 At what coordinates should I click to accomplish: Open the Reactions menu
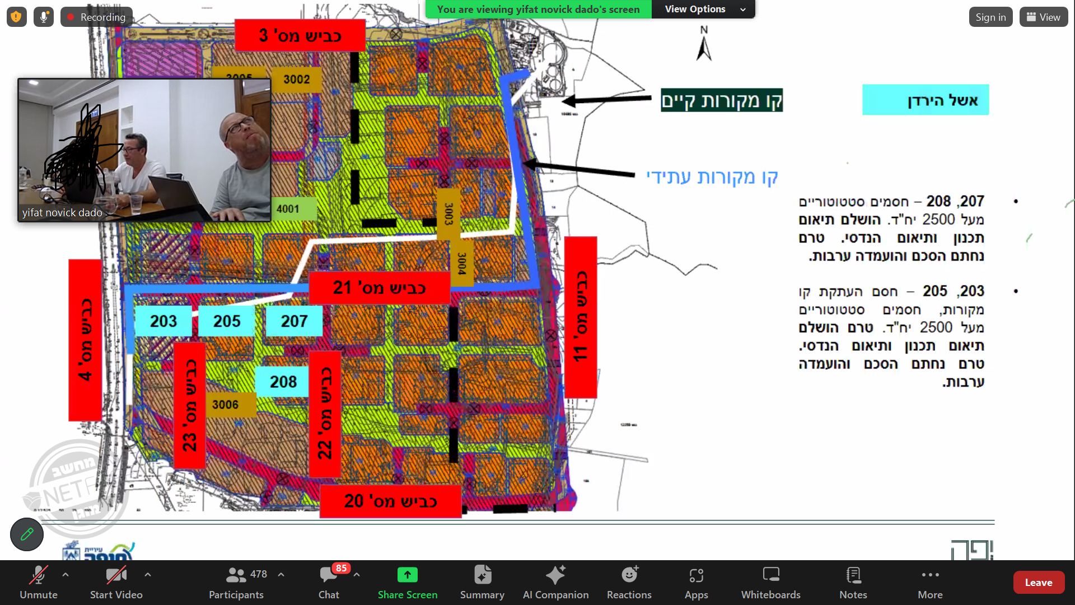(629, 582)
